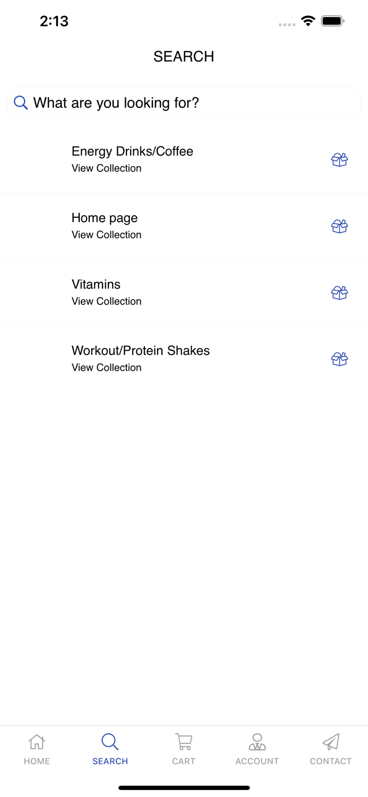Tap the gift box icon beside Workout/Protein Shakes

coord(339,359)
